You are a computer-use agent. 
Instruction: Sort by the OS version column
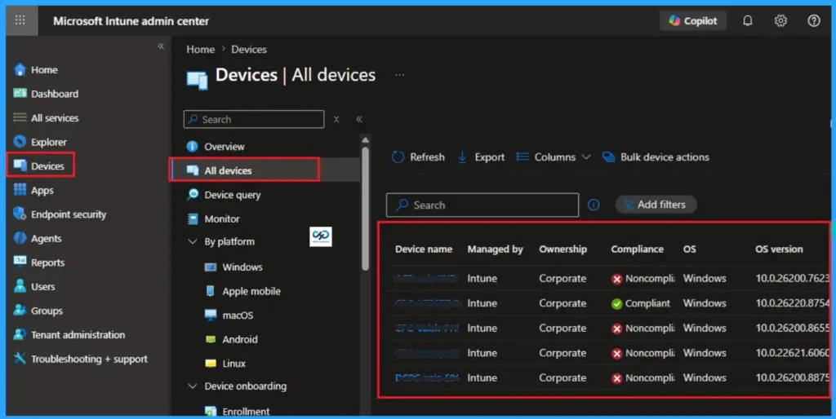point(779,249)
